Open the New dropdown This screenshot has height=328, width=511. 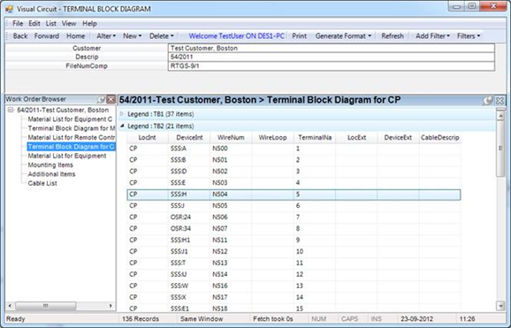(x=132, y=36)
